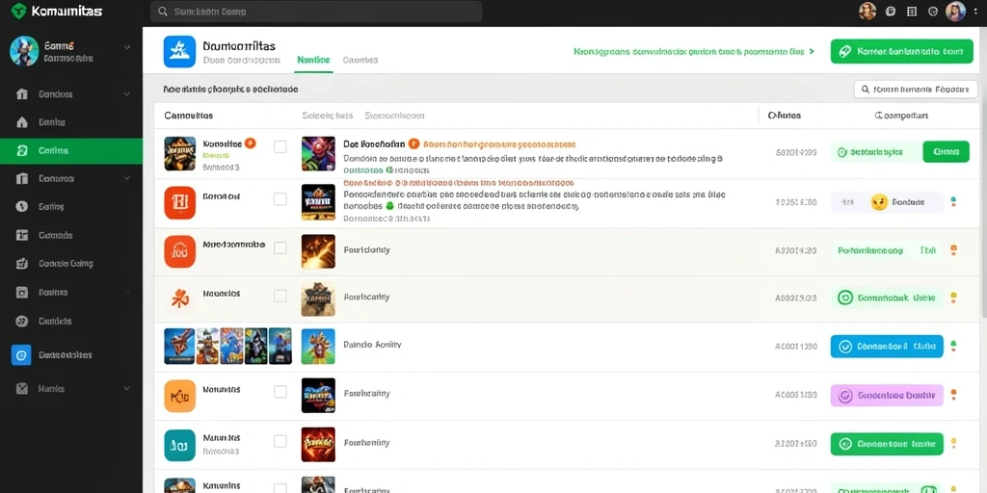Switch to the green underlined header tab
The height and width of the screenshot is (493, 987).
313,61
